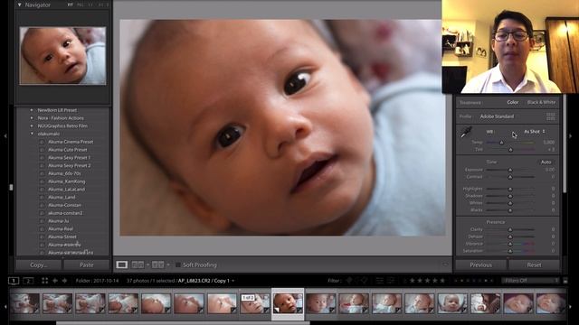Expand NUUGraphics Retro Film folder
579x325 pixels.
pyautogui.click(x=32, y=125)
